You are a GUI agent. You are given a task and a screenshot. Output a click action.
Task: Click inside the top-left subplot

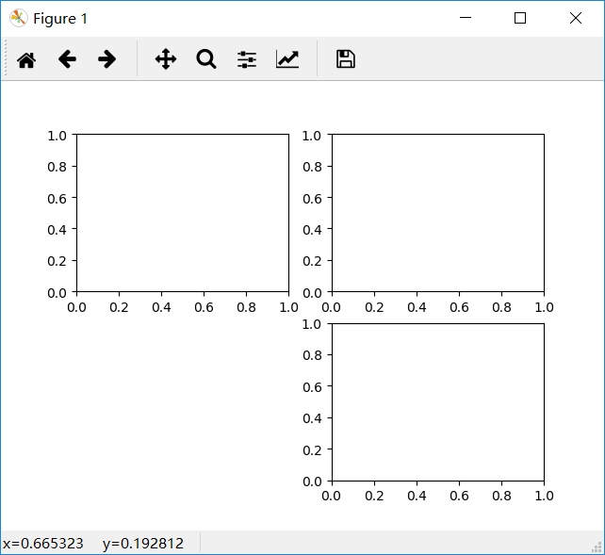click(183, 213)
